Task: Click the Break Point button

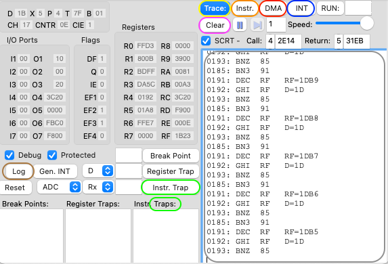Action: (x=171, y=156)
